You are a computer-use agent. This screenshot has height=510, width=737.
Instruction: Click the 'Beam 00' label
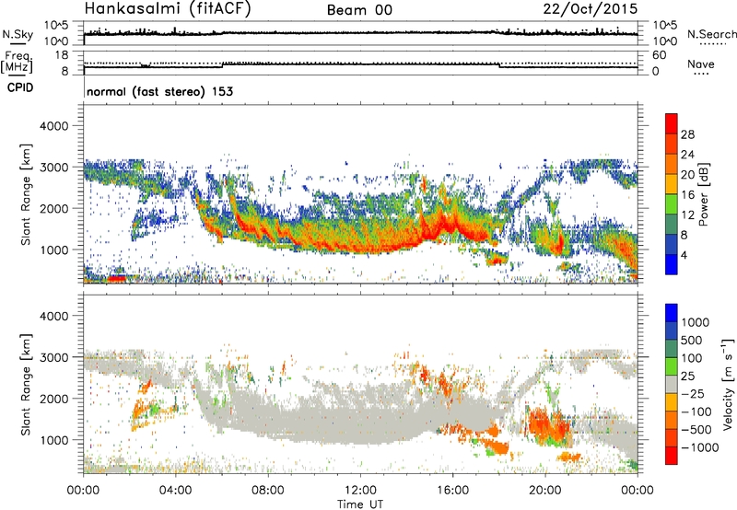359,10
